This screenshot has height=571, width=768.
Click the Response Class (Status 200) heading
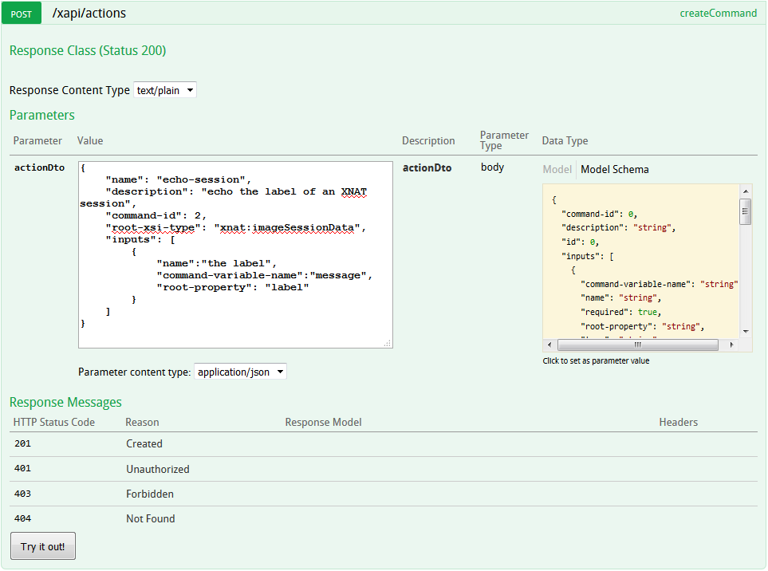coord(88,51)
